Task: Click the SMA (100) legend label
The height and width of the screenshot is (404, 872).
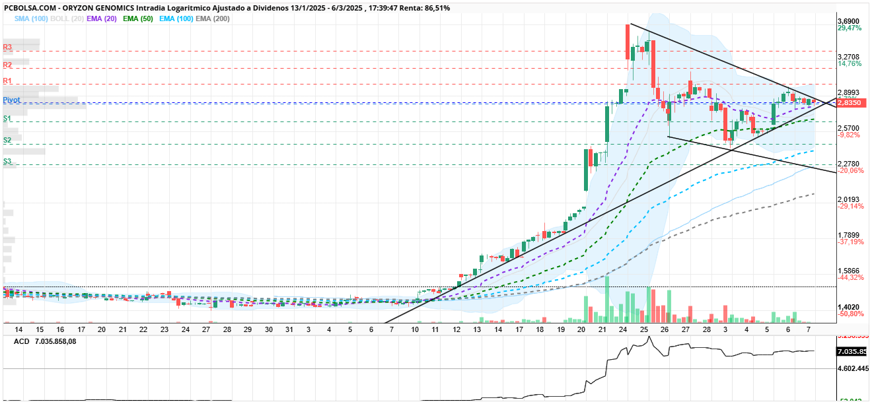Action: point(30,19)
